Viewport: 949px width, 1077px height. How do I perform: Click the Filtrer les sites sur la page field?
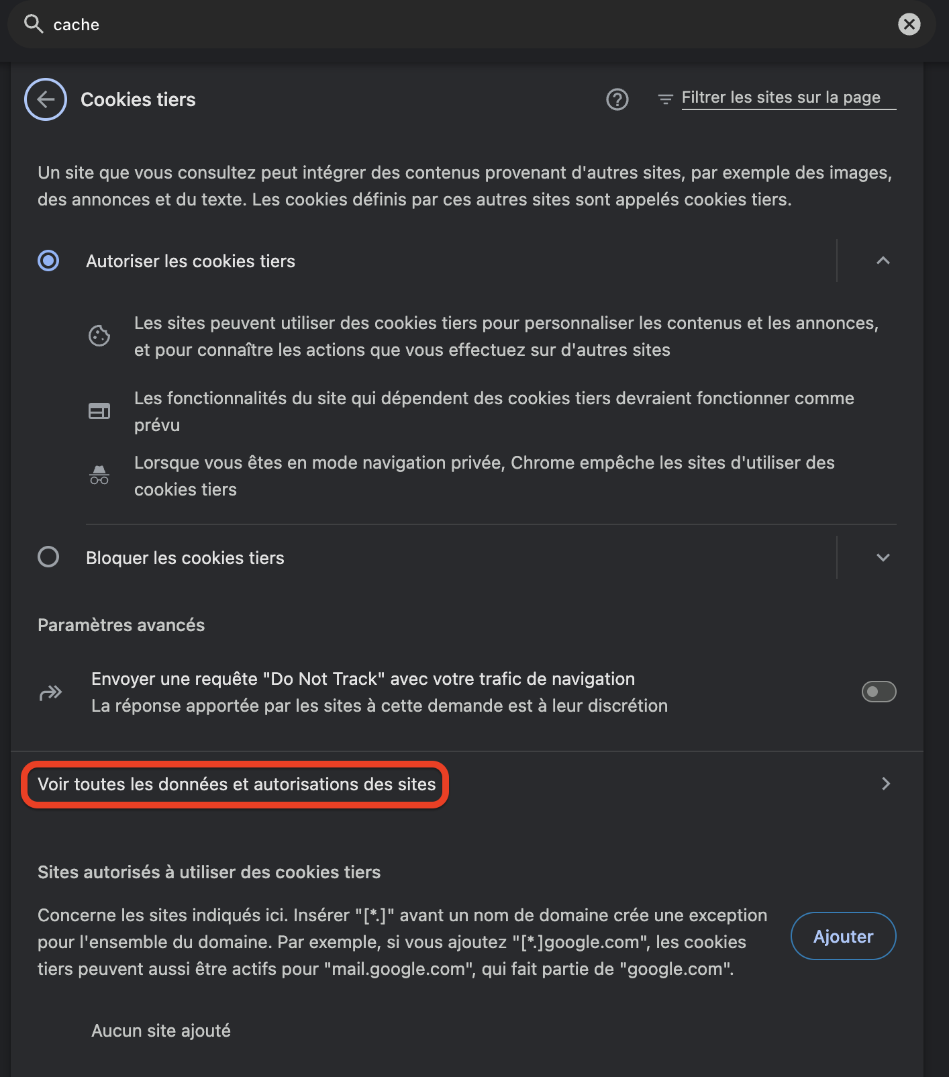[x=789, y=98]
